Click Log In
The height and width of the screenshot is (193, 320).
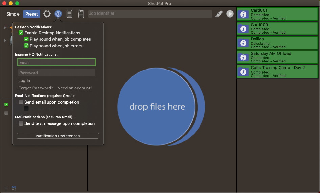click(24, 80)
